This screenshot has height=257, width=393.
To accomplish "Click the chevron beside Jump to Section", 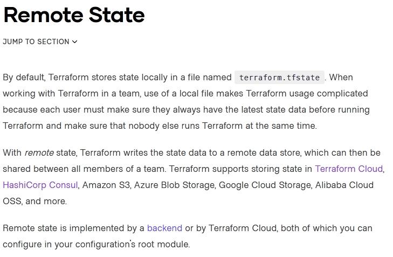I will [74, 41].
